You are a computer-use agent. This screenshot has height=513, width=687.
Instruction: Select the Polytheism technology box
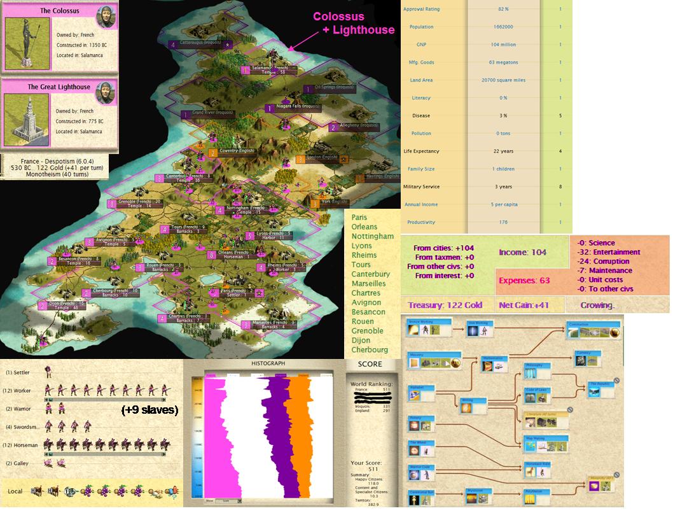click(x=538, y=497)
